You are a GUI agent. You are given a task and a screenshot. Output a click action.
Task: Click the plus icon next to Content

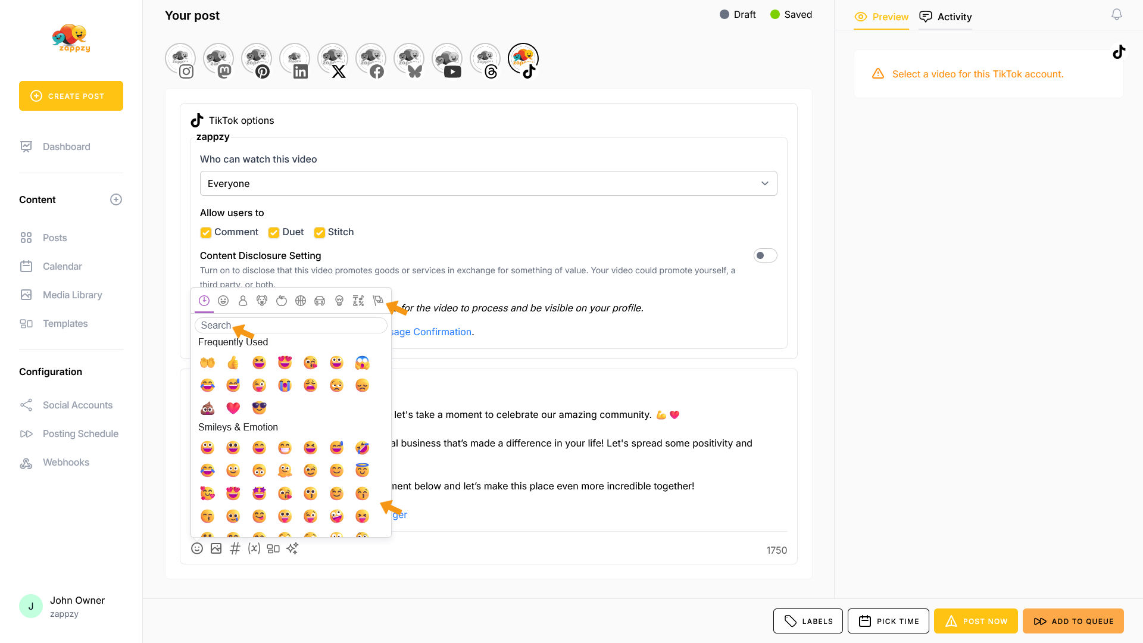(x=116, y=199)
